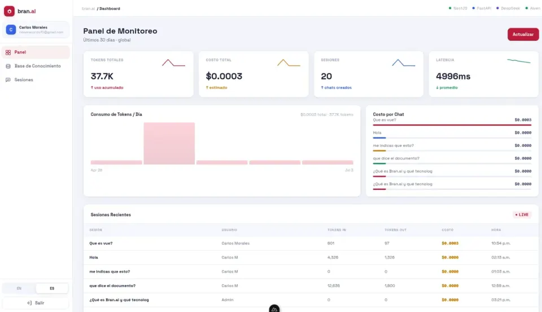Click the Tokens In column header
Screen dimensions: 542x312
click(336, 230)
